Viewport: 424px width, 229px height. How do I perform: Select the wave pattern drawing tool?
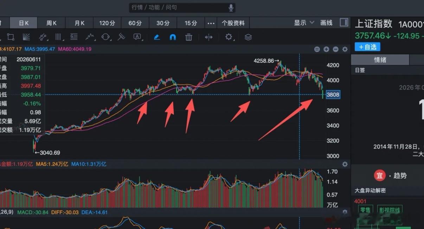tap(90, 37)
